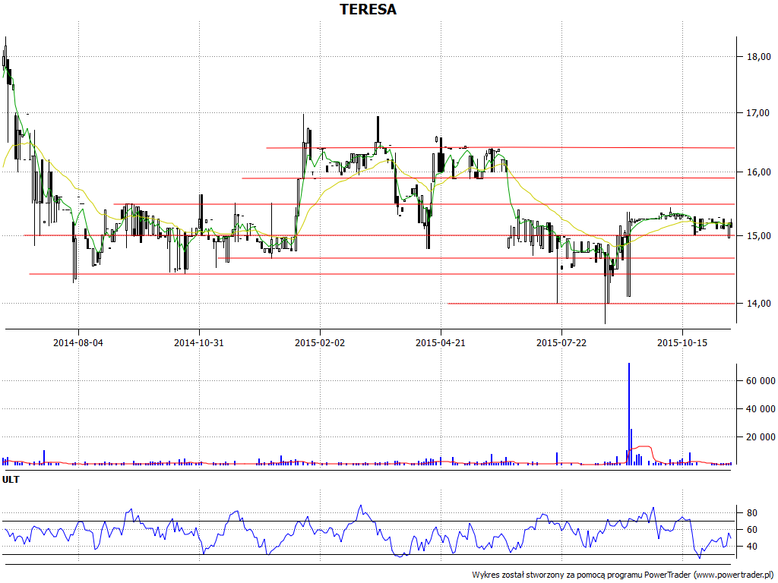Select the 2014-08-04 date label
778x583 pixels.
pos(78,342)
